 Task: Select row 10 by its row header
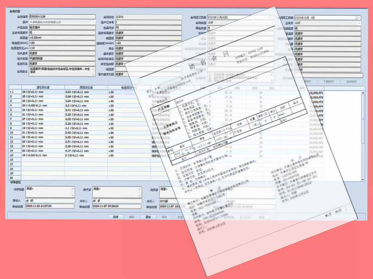pos(15,132)
